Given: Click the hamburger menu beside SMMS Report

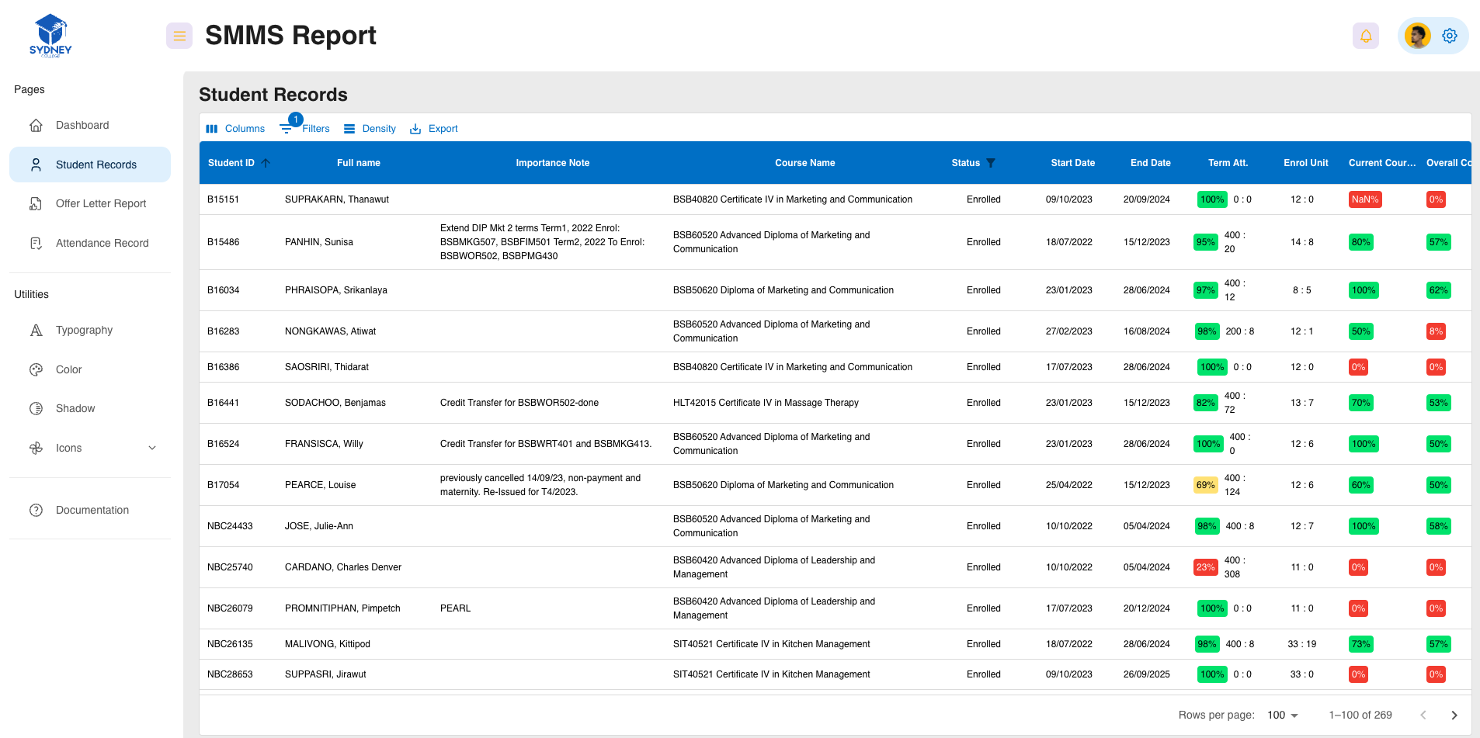Looking at the screenshot, I should click(179, 36).
